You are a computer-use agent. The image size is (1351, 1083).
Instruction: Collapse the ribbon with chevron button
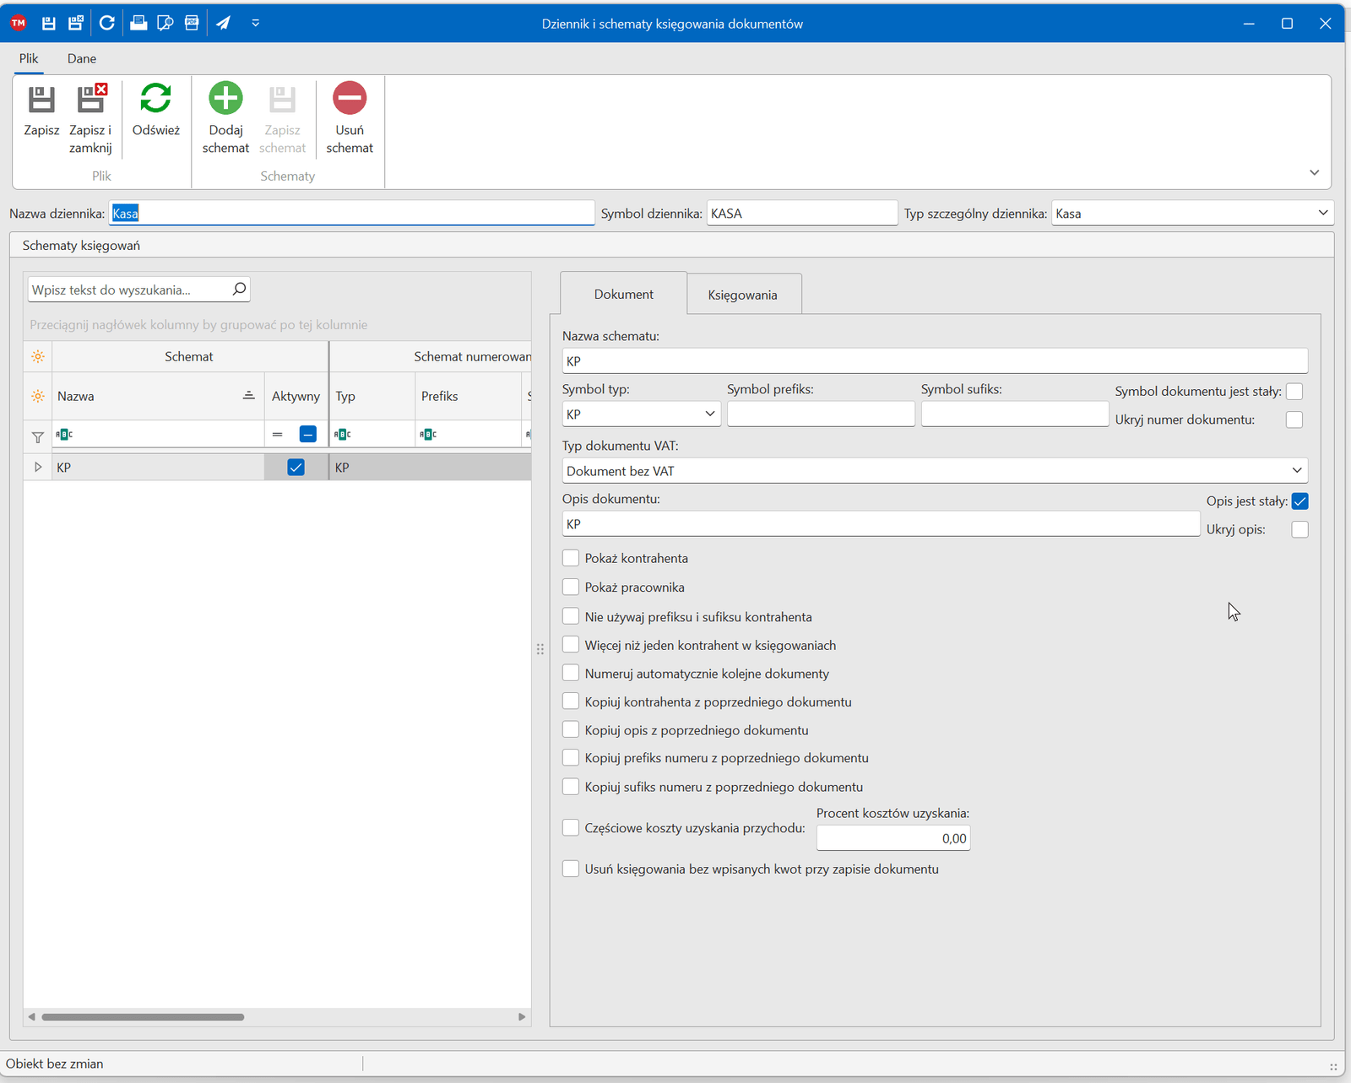[x=1314, y=173]
